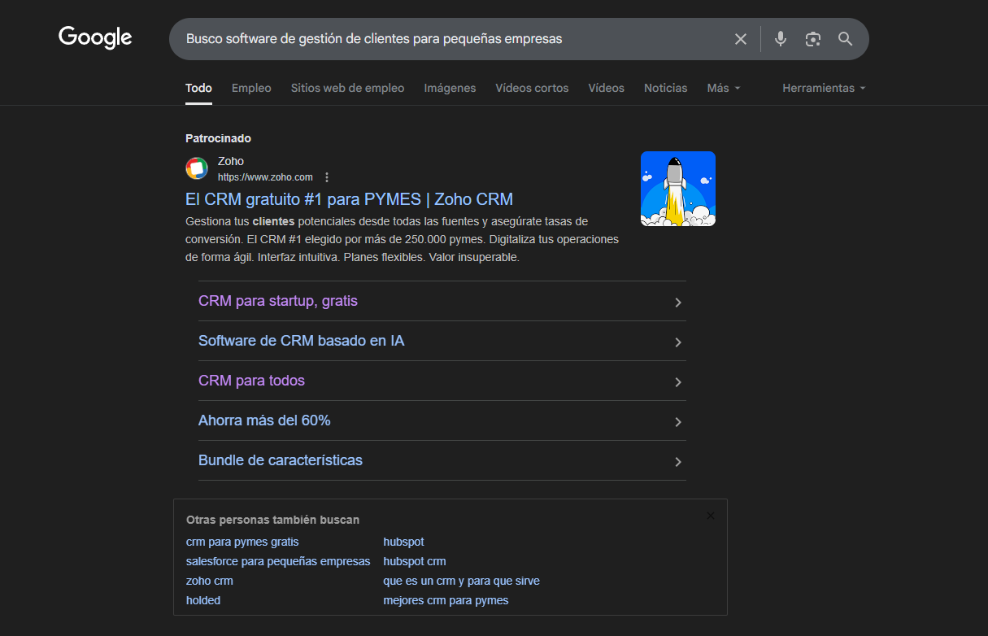Viewport: 988px width, 636px height.
Task: Open 'Software de CRM basado en IA' sitelink
Action: point(301,341)
